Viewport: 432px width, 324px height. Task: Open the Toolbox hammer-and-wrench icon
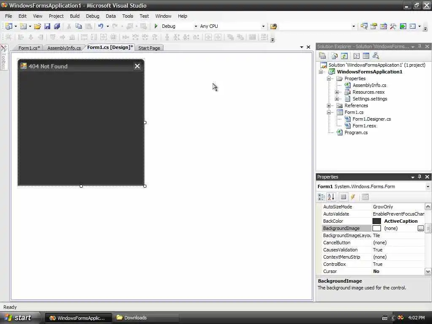[x=393, y=26]
